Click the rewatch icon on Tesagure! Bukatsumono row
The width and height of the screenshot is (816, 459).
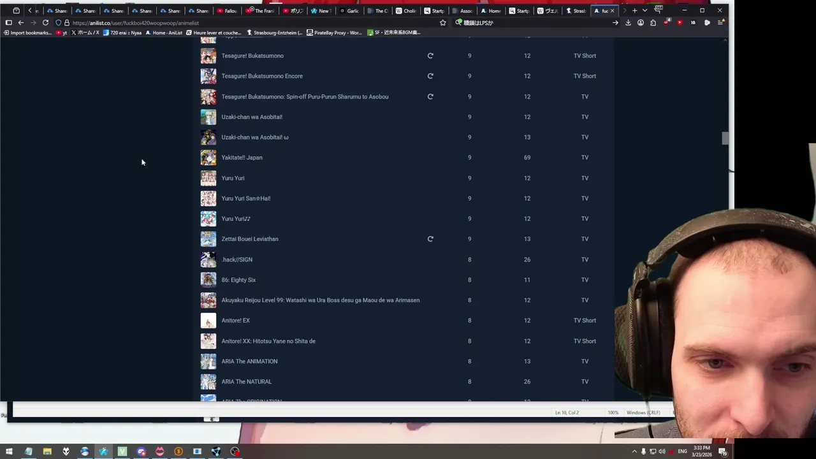tap(430, 55)
